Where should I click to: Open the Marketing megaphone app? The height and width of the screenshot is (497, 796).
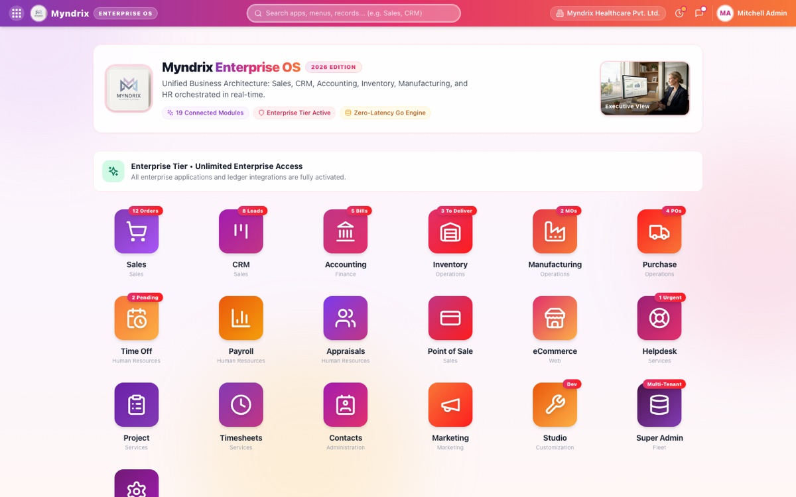[x=450, y=405]
